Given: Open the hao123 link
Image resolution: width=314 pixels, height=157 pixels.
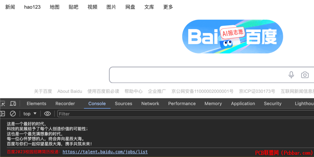Looking at the screenshot, I should (32, 7).
